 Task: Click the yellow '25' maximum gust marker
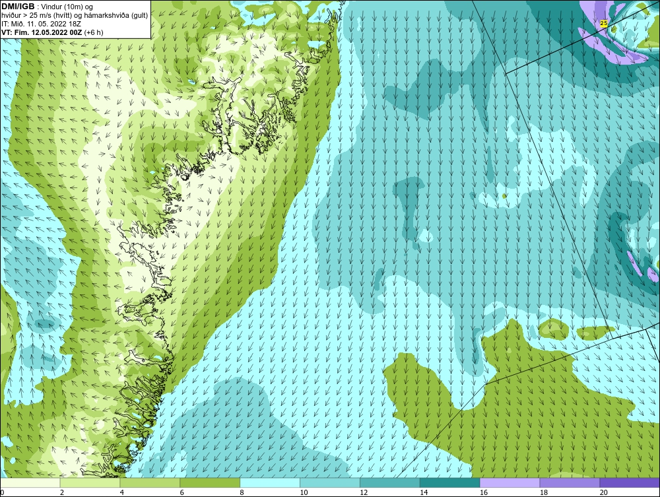click(604, 24)
